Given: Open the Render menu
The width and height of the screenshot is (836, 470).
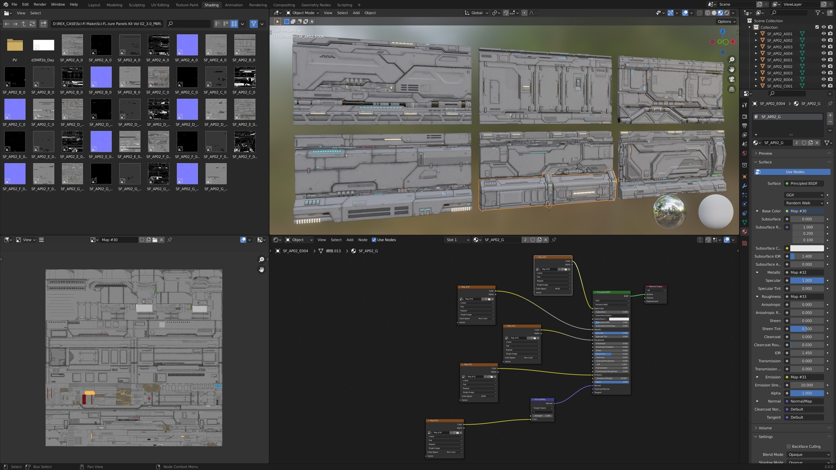Looking at the screenshot, I should point(40,4).
